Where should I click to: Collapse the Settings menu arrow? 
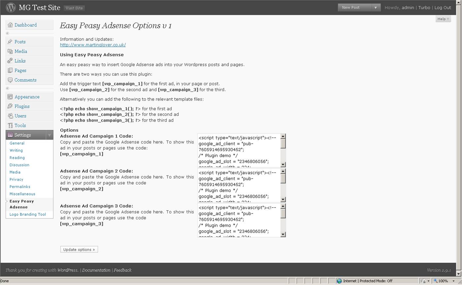click(x=49, y=135)
